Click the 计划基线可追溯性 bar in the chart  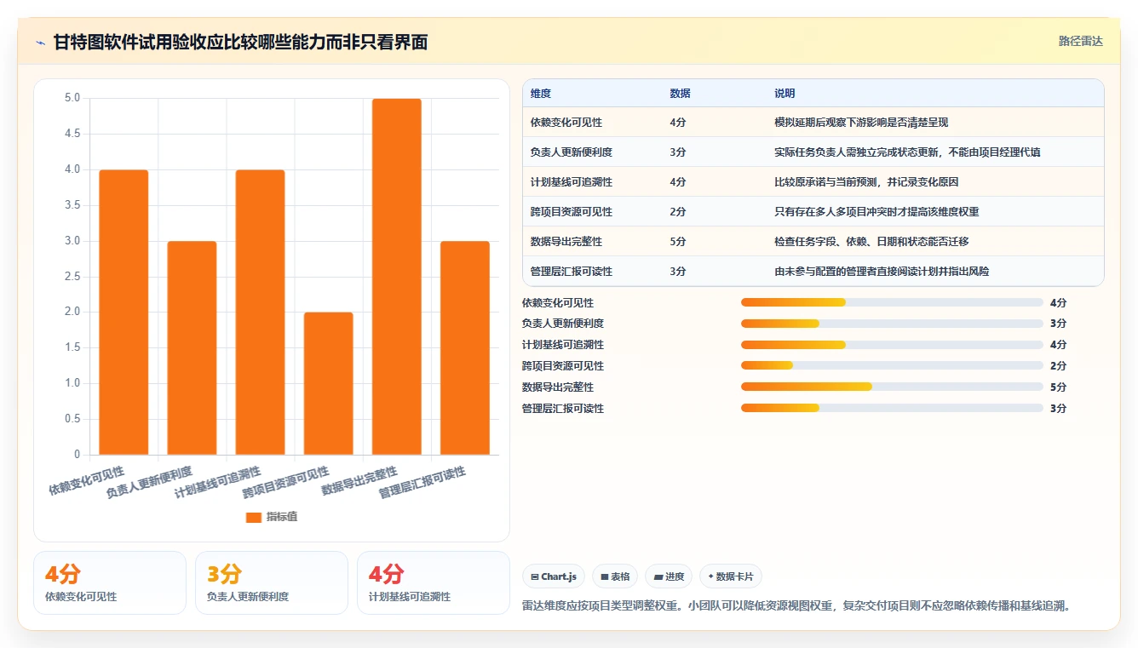pos(260,313)
